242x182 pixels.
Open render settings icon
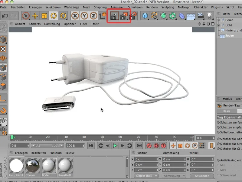pyautogui.click(x=133, y=16)
